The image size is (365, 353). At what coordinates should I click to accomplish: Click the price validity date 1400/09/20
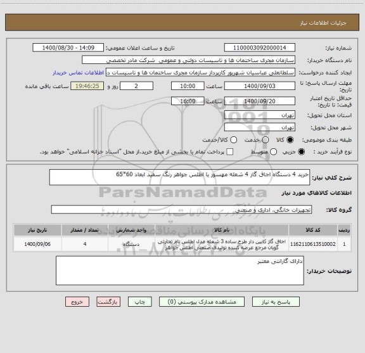(260, 101)
